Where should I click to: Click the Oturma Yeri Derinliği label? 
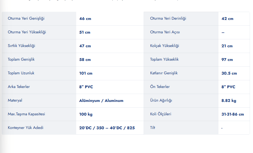click(168, 19)
